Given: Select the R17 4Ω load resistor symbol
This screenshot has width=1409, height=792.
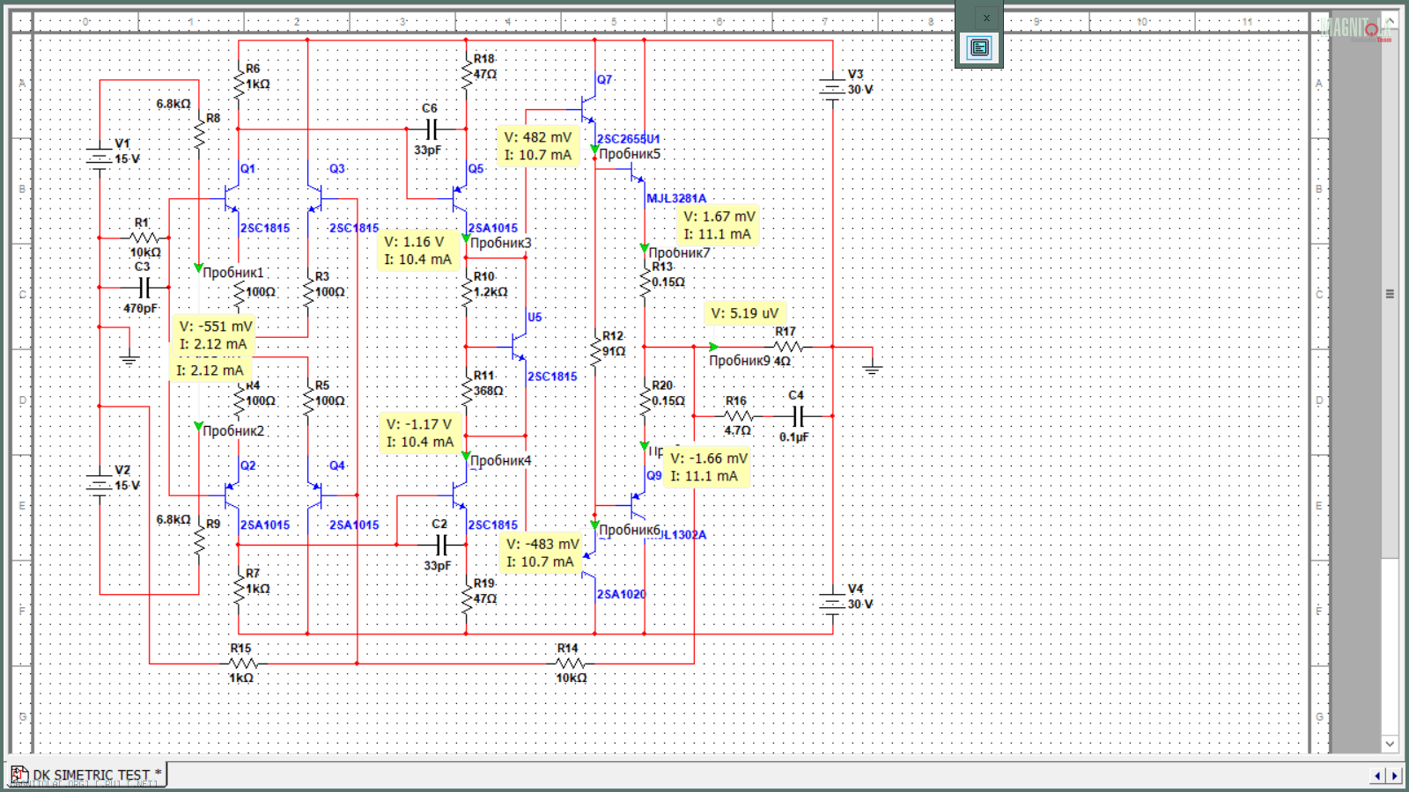Looking at the screenshot, I should coord(786,347).
